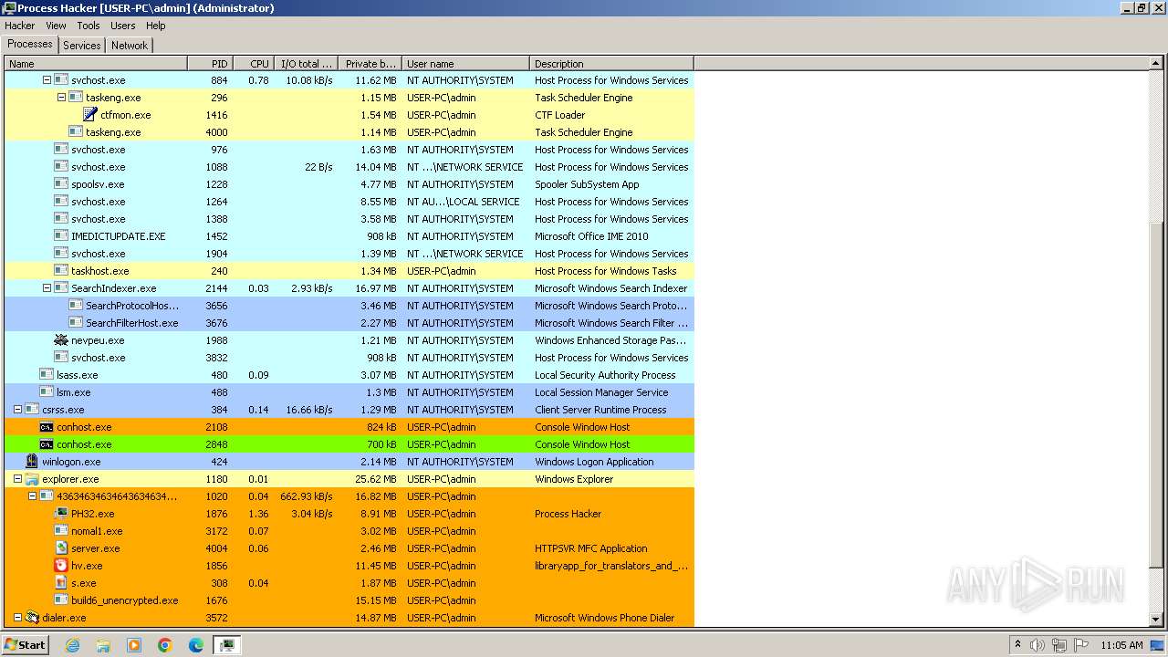Click the dialer.exe phone icon
This screenshot has height=657, width=1168.
click(x=32, y=618)
